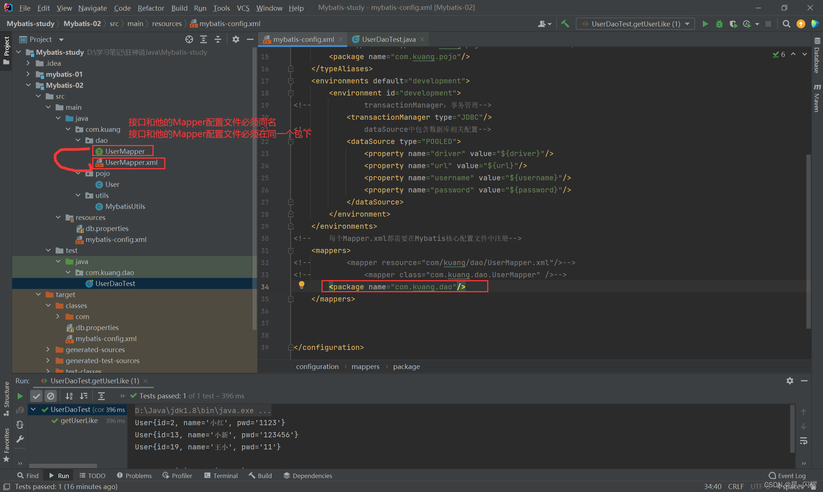Toggle soft-wrap in console output
The height and width of the screenshot is (492, 823).
click(804, 441)
